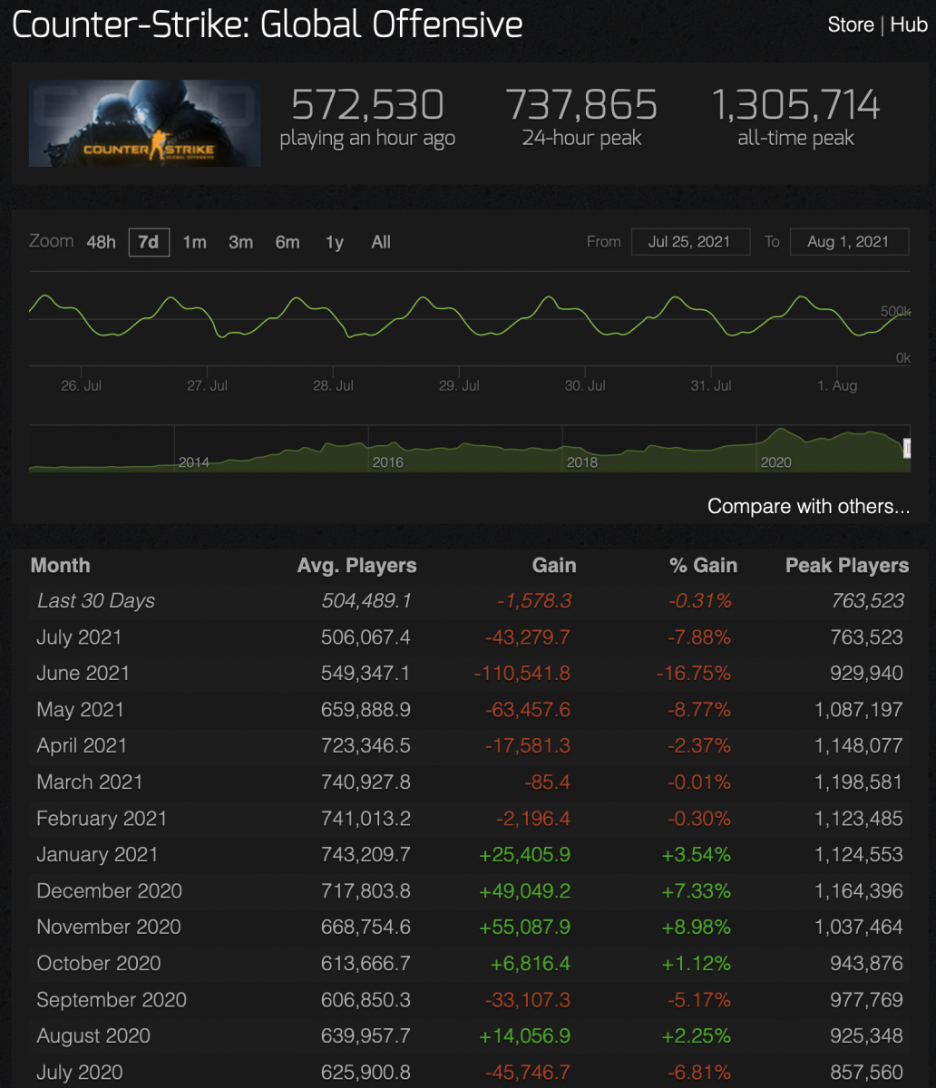Select the 7d zoom range
This screenshot has height=1088, width=936.
pos(149,242)
